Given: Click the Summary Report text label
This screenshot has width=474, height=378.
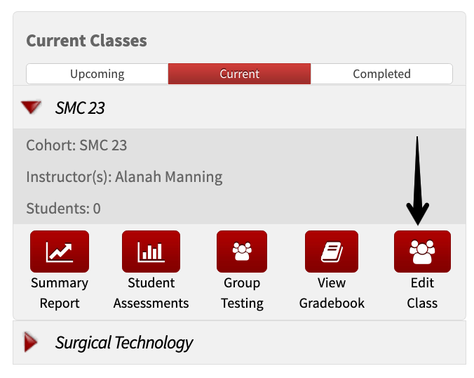Looking at the screenshot, I should pyautogui.click(x=60, y=293).
